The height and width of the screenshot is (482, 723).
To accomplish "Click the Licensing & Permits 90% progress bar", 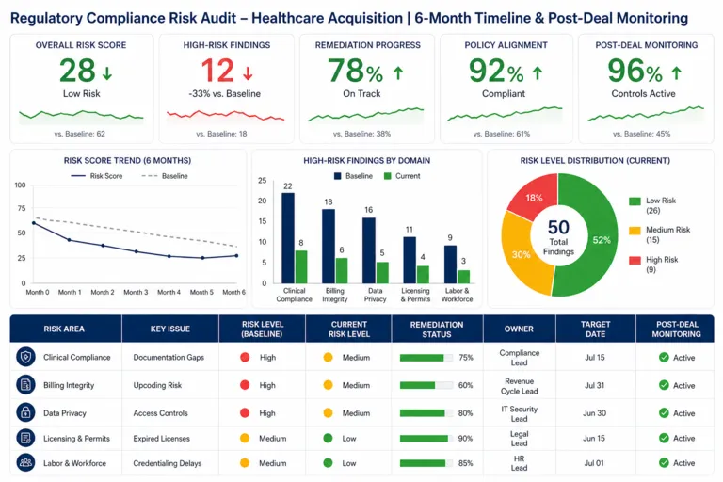I will [x=426, y=439].
